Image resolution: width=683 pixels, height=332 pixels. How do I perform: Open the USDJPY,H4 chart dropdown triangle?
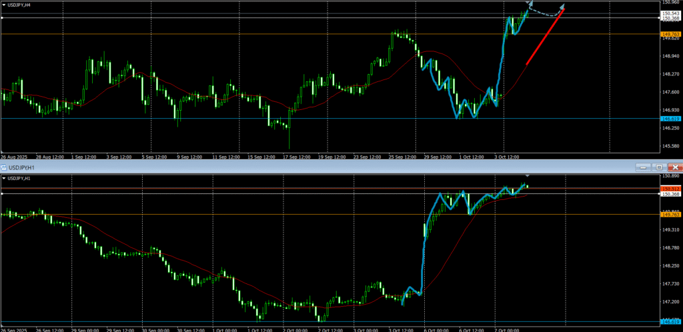[4, 5]
